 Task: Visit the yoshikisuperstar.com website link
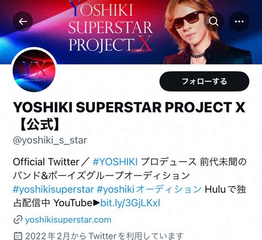coord(68,220)
